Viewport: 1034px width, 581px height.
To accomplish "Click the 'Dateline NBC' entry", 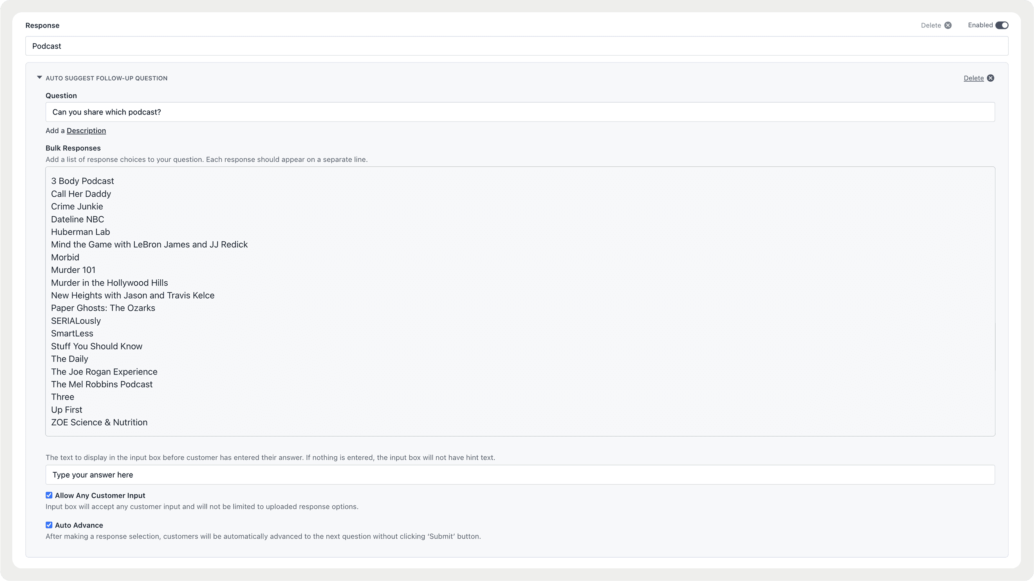I will tap(78, 219).
